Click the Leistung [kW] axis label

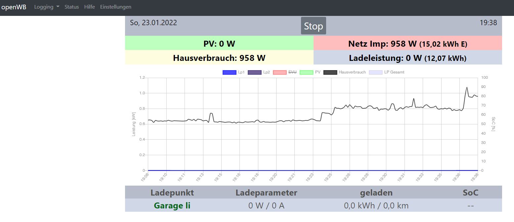click(x=134, y=124)
